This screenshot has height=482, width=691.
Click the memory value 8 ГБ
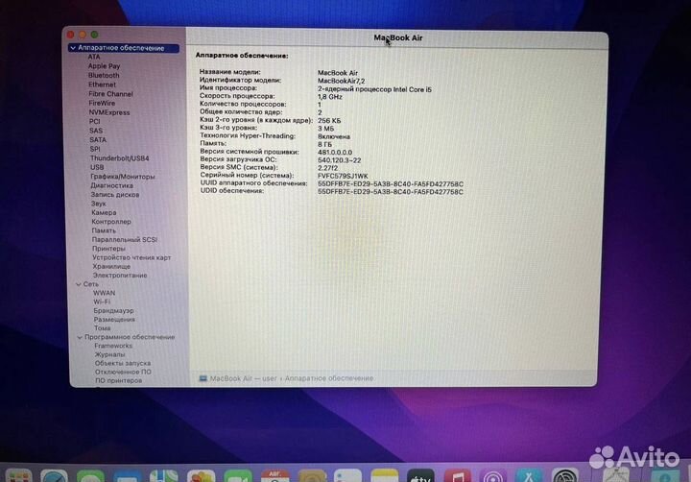pyautogui.click(x=324, y=145)
